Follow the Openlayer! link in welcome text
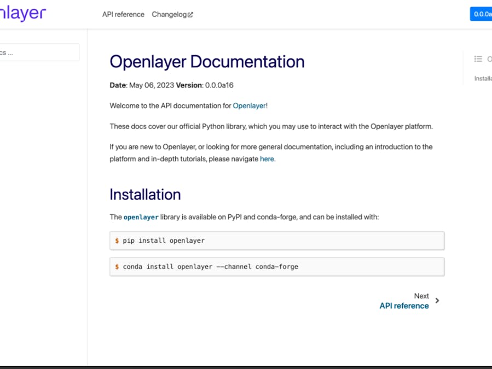 pyautogui.click(x=250, y=106)
